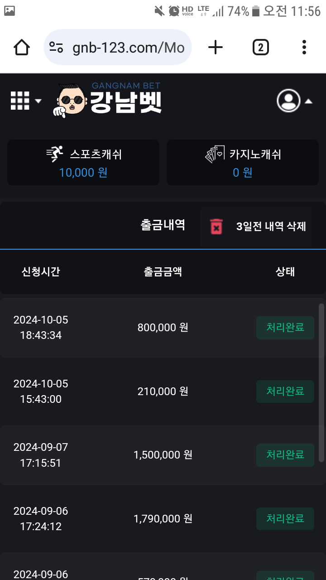Tap the site info icon in address bar
This screenshot has width=326, height=580.
click(x=57, y=47)
